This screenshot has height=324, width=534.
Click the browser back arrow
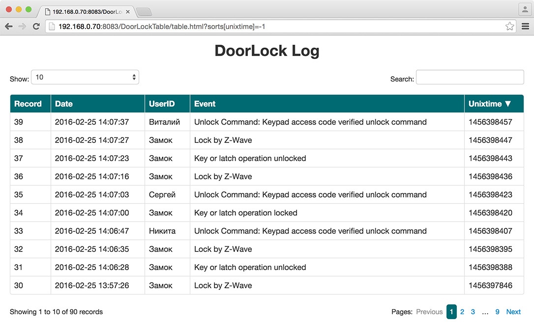(9, 27)
